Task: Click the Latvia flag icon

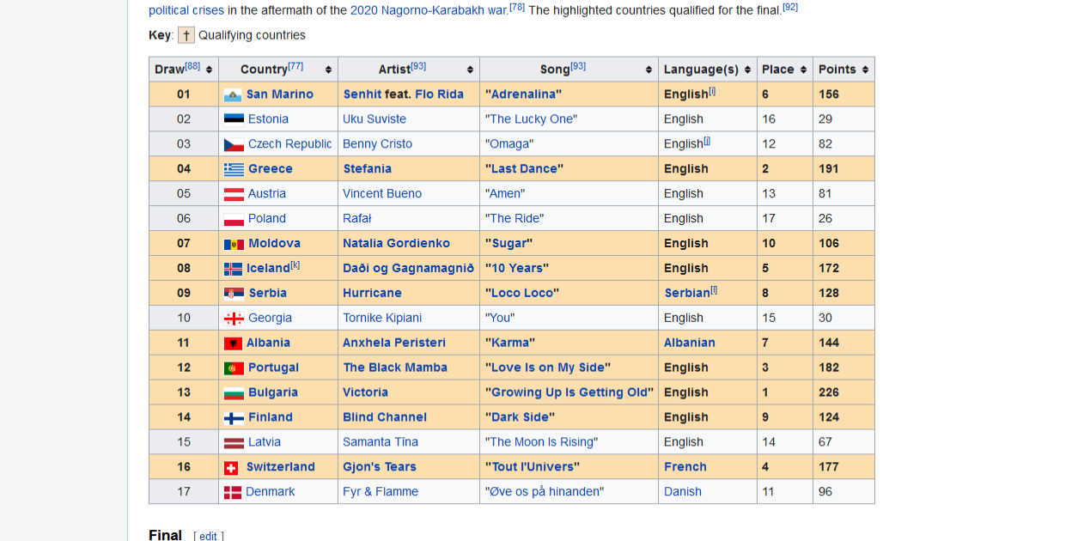Action: pos(234,443)
